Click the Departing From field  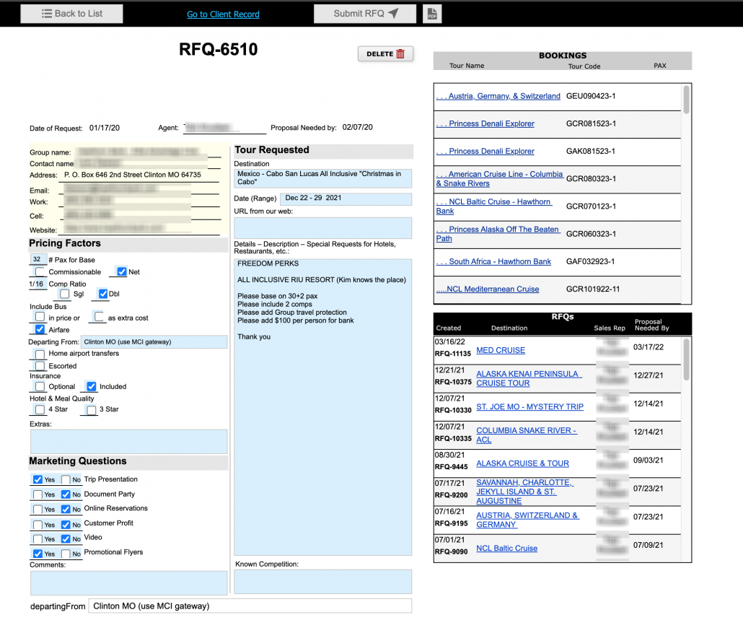[x=154, y=341]
